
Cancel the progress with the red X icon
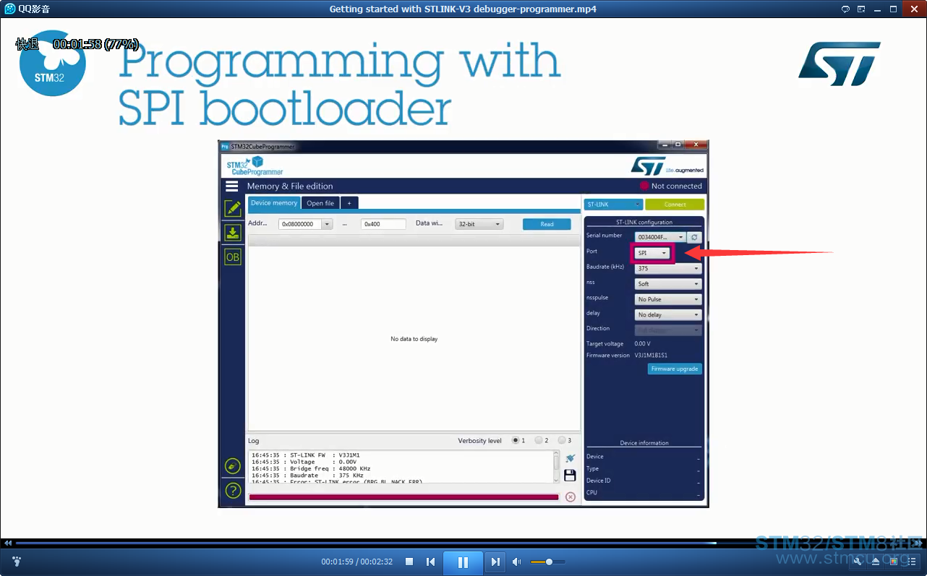(x=571, y=497)
